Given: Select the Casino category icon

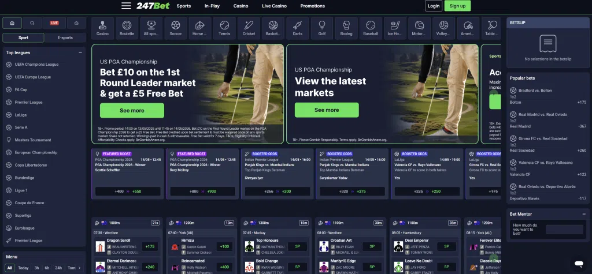Looking at the screenshot, I should point(102,28).
